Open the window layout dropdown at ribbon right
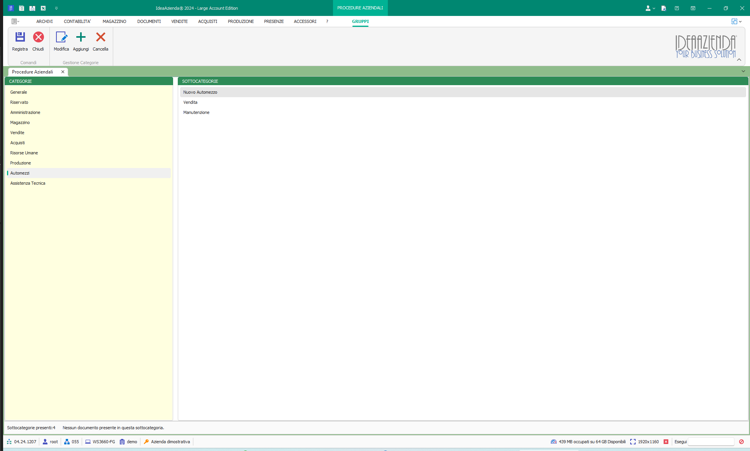Image resolution: width=750 pixels, height=451 pixels. click(x=736, y=21)
